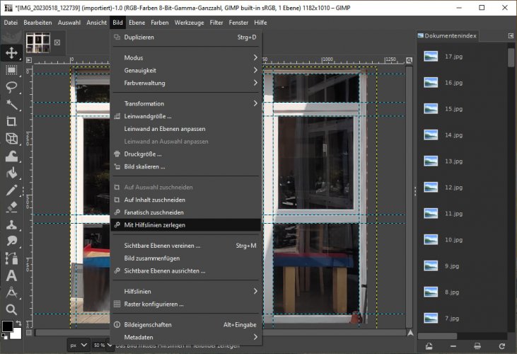The width and height of the screenshot is (517, 354).
Task: Select the Paths tool
Action: (x=11, y=258)
